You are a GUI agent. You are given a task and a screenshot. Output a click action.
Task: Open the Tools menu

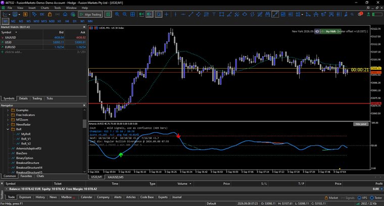tap(57, 8)
